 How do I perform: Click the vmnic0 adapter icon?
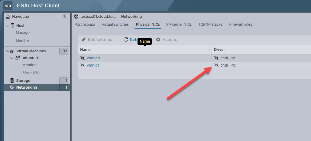click(x=82, y=58)
